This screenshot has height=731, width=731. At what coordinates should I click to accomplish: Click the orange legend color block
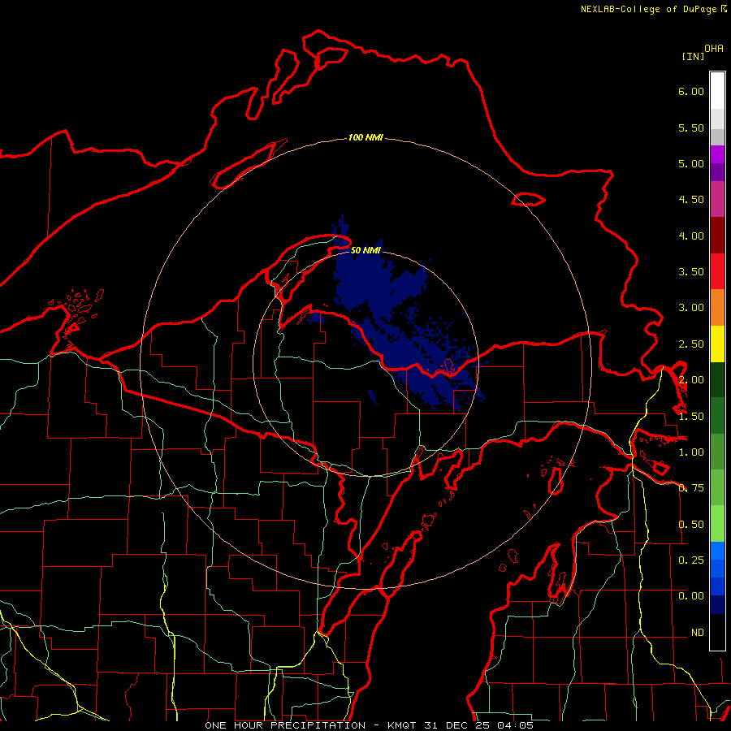[717, 308]
